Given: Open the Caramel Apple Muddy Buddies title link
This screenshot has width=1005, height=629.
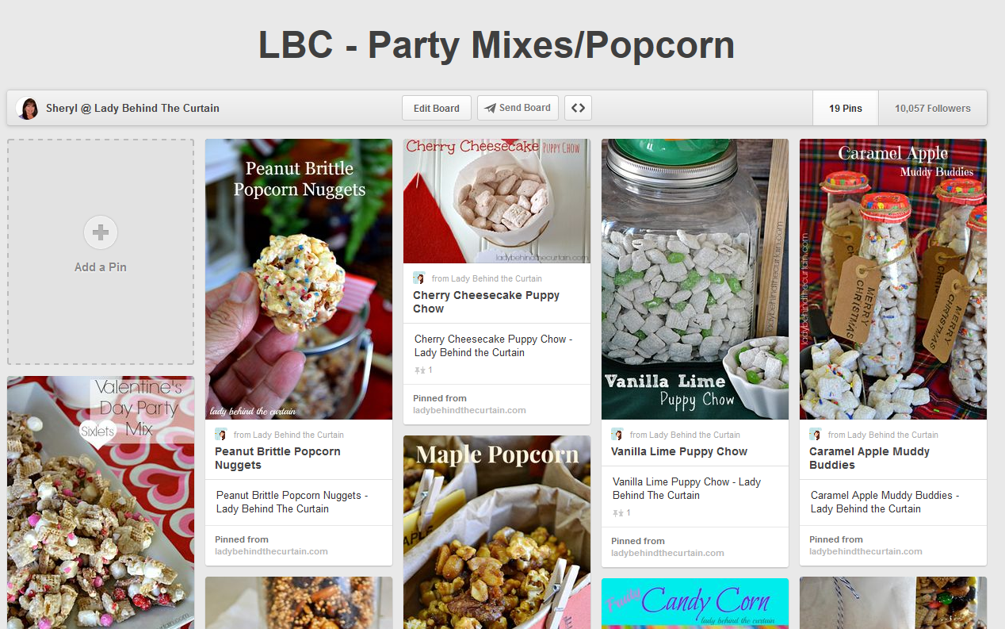Looking at the screenshot, I should point(869,458).
